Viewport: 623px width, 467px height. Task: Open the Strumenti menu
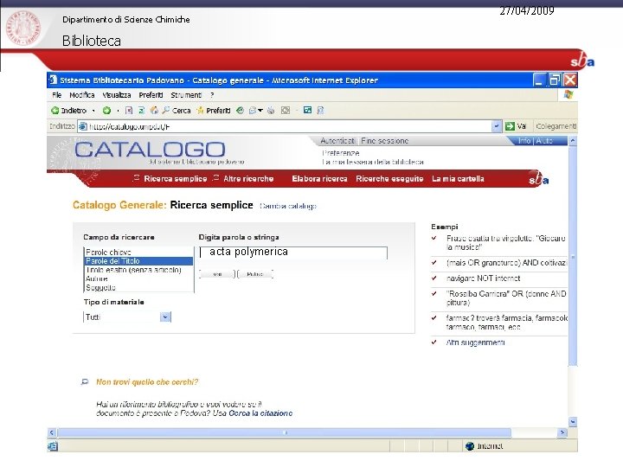186,95
